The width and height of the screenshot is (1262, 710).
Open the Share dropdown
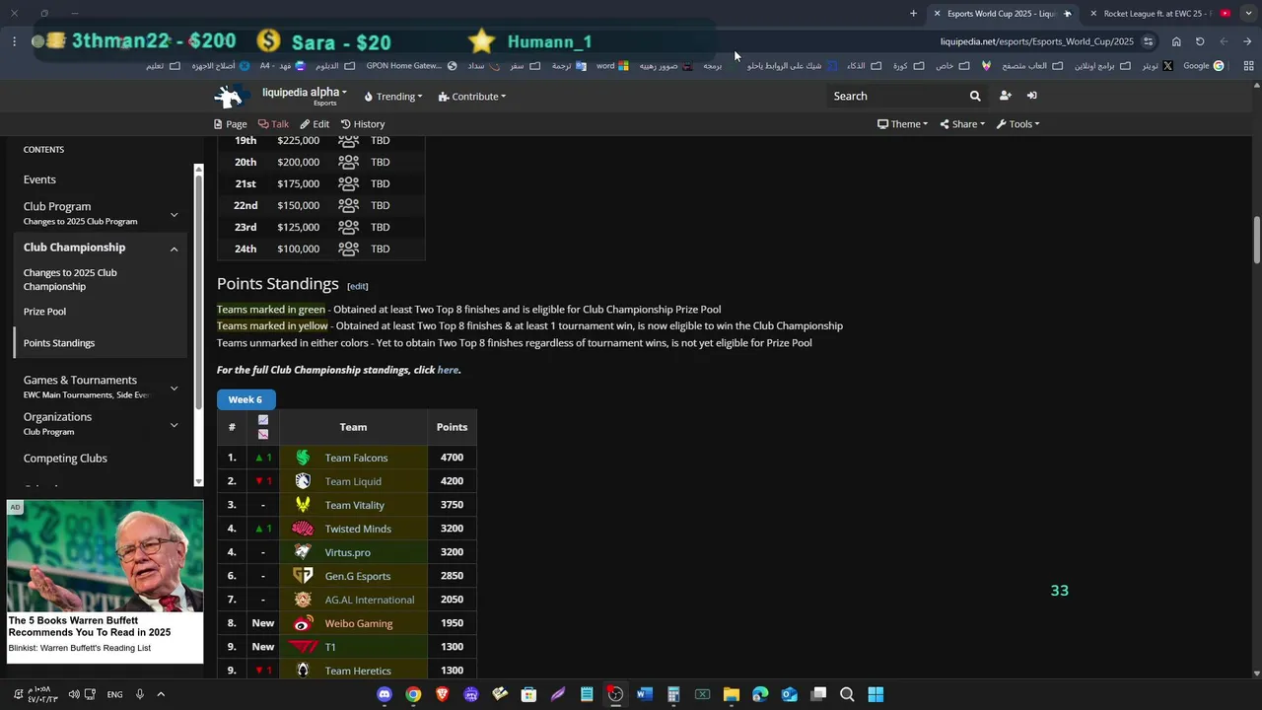pos(962,124)
